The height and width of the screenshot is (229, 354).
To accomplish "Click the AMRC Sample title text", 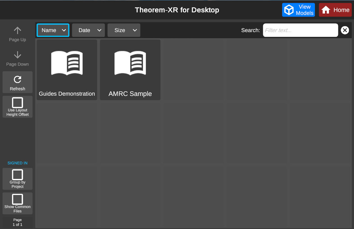I will [130, 94].
